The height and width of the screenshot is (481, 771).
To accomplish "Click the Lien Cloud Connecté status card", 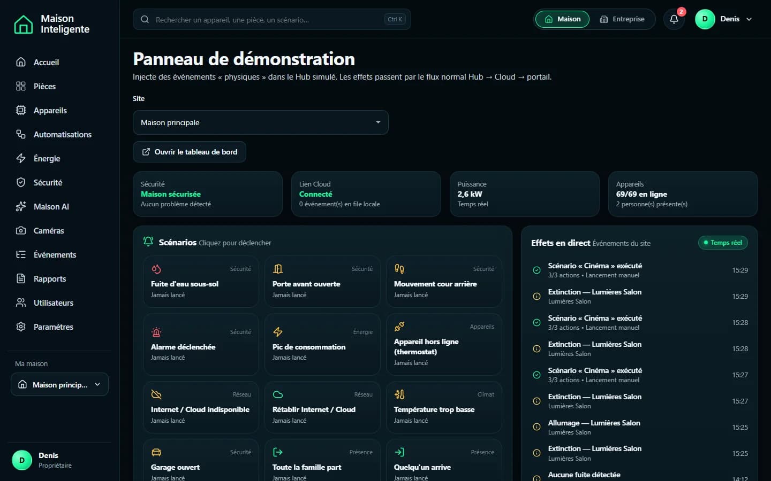I will click(x=366, y=194).
